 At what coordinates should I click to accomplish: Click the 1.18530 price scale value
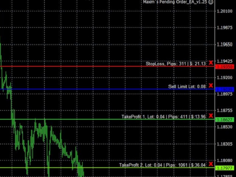click(x=225, y=127)
